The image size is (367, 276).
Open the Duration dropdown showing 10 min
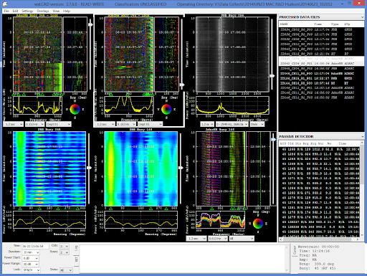tap(31, 252)
